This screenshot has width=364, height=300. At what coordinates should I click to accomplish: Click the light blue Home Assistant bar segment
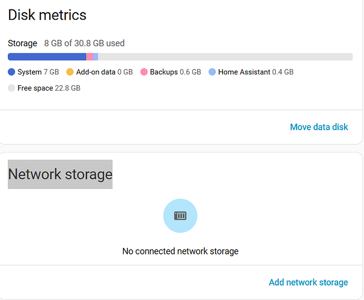[96, 57]
